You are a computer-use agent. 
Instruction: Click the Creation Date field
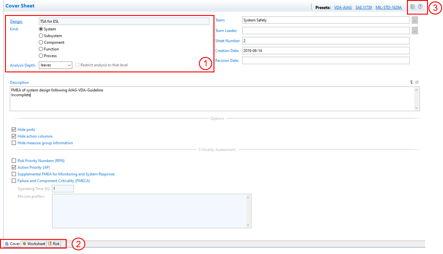[326, 51]
